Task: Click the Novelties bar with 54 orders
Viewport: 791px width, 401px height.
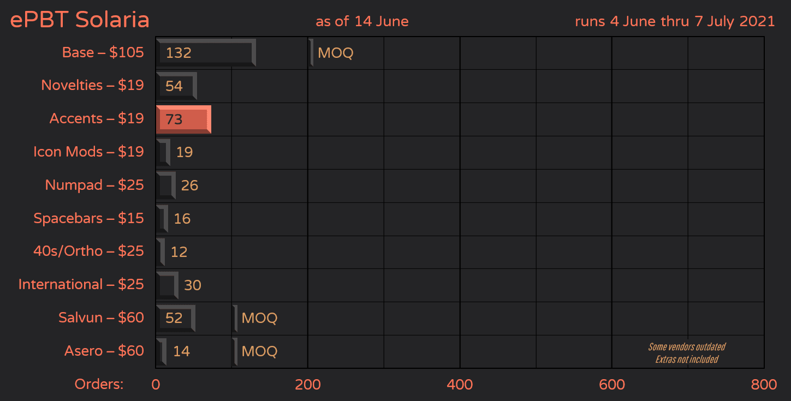Action: (176, 86)
